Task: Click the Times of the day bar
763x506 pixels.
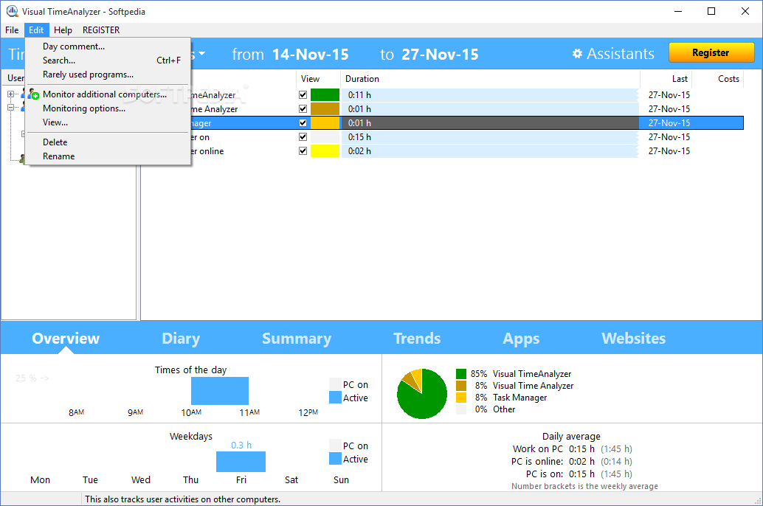Action: [x=220, y=391]
